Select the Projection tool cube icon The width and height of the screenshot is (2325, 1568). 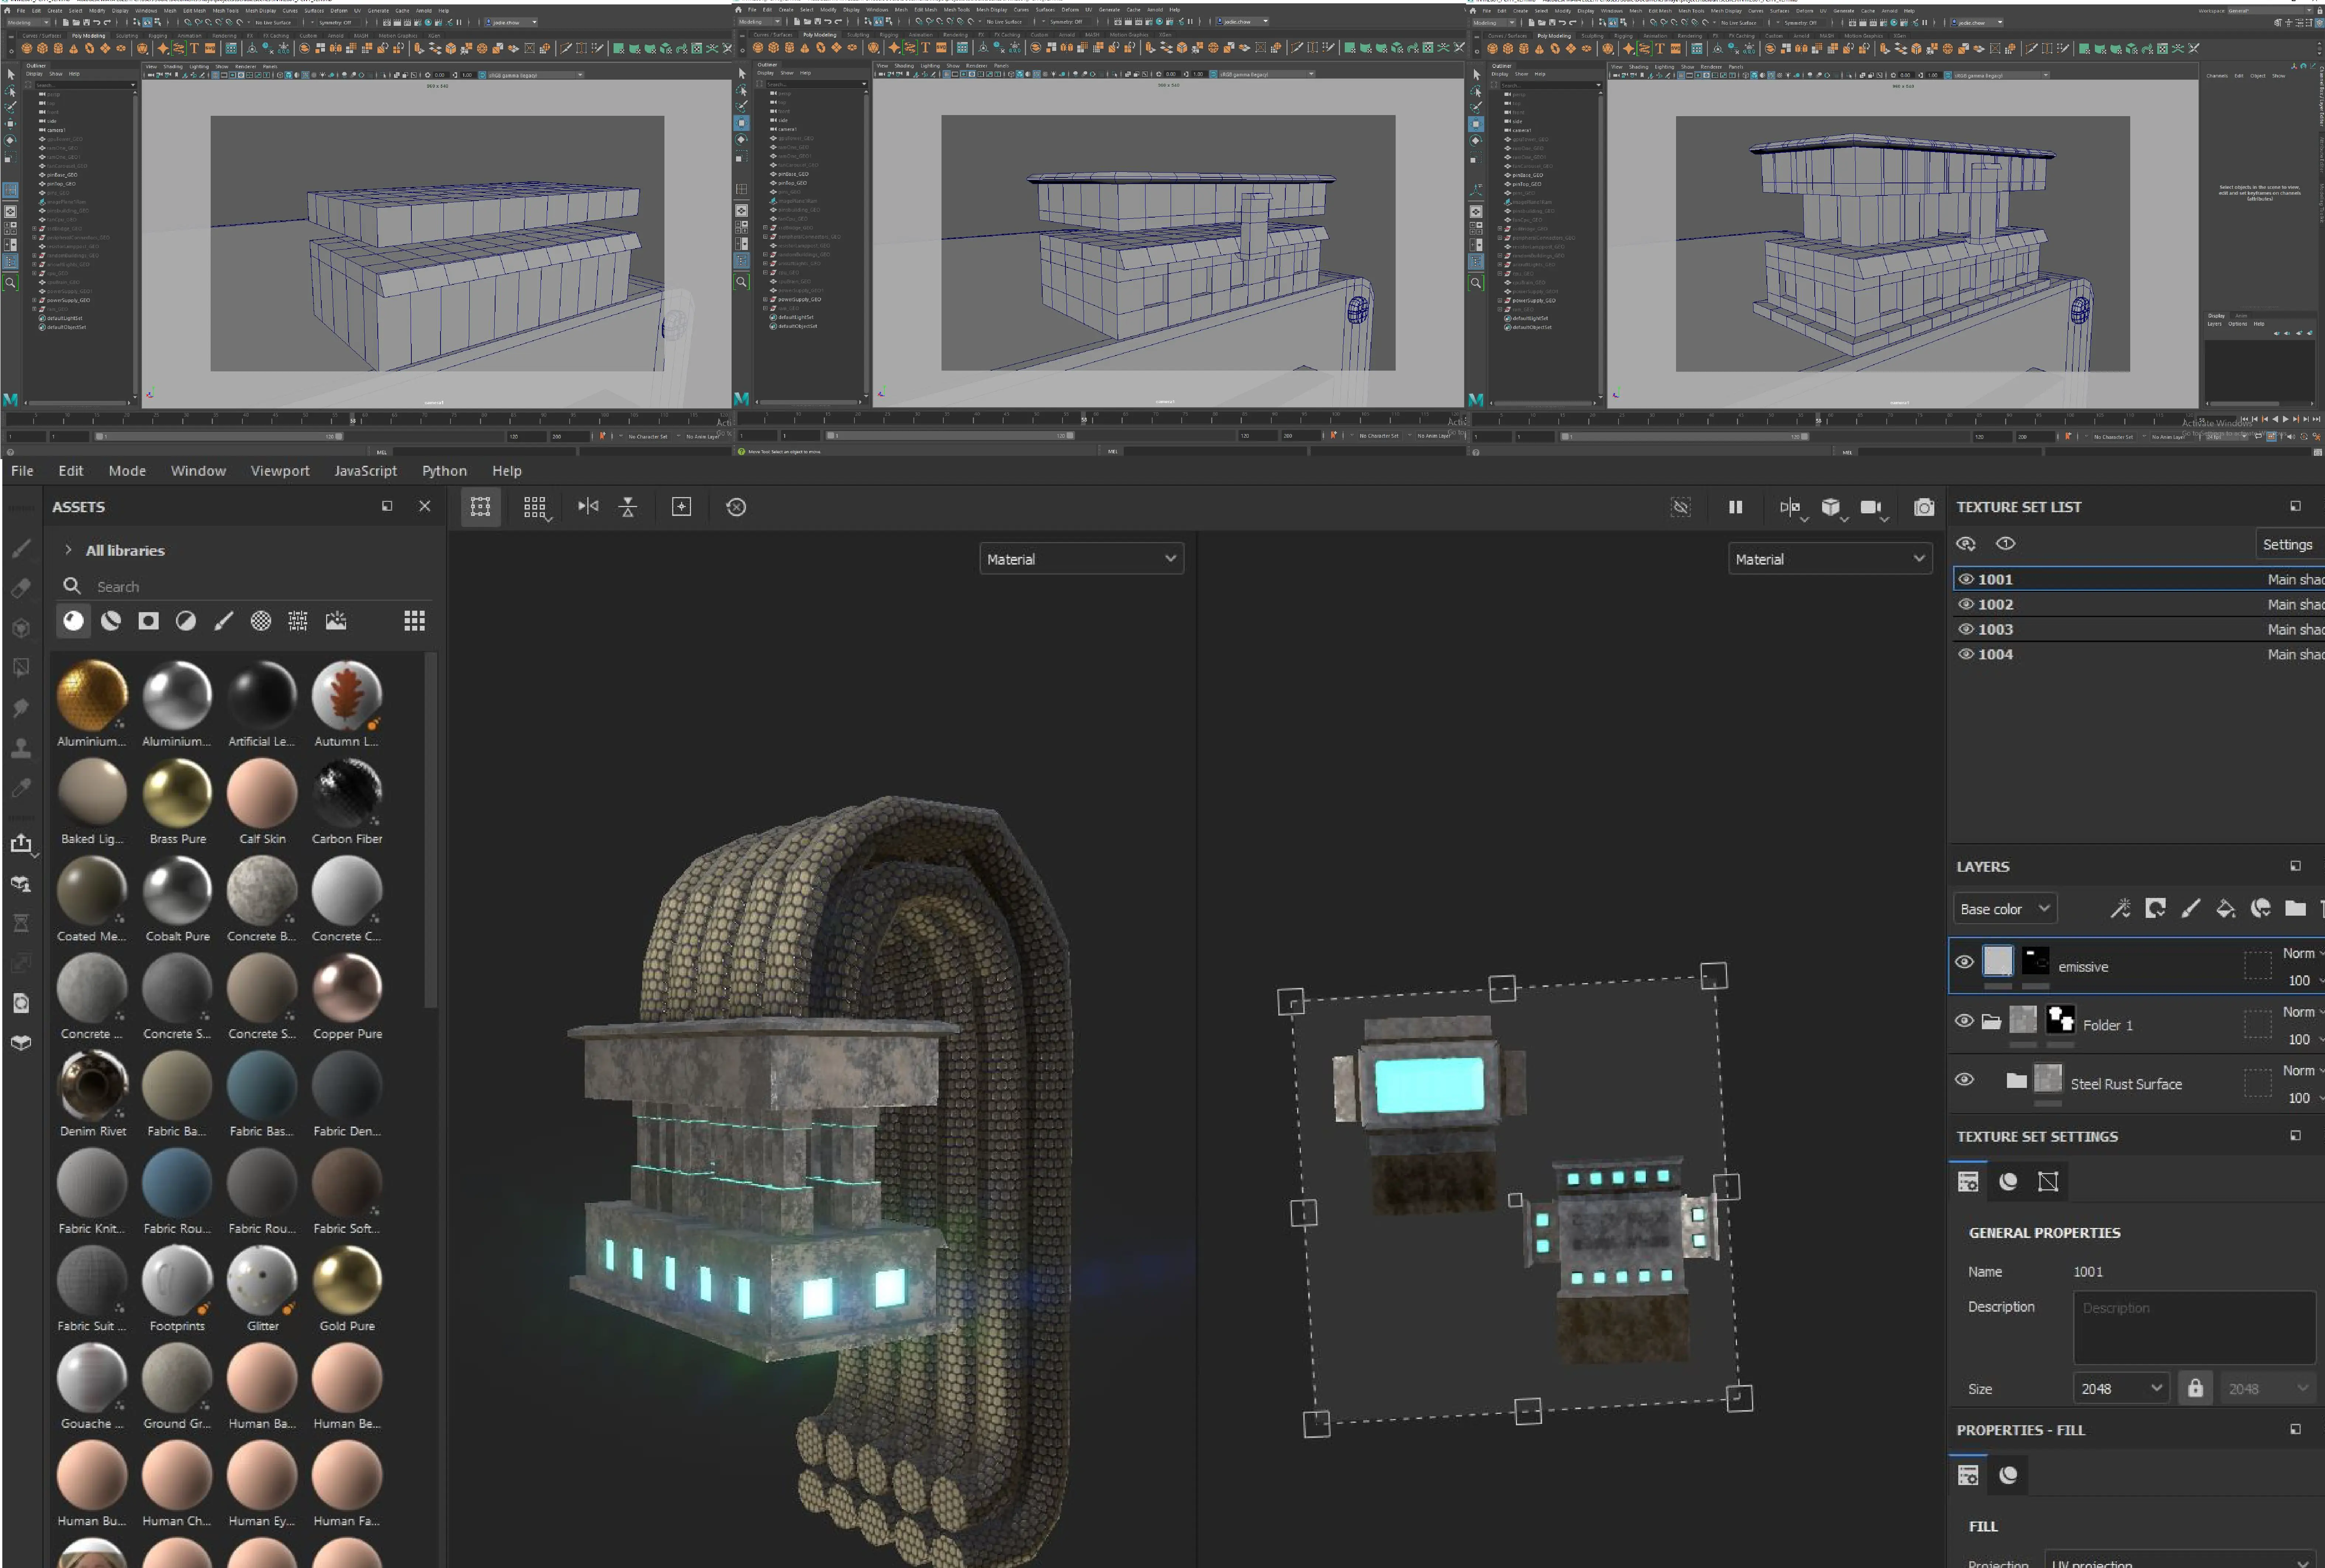[21, 628]
